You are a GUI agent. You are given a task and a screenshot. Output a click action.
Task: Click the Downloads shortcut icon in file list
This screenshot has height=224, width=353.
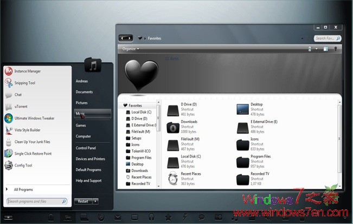click(x=172, y=127)
